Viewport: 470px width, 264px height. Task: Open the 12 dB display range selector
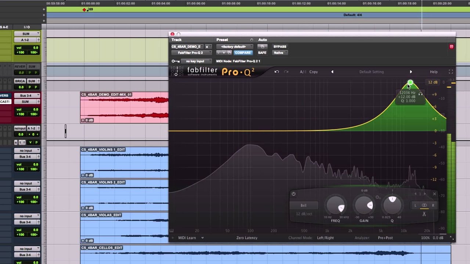pos(433,82)
